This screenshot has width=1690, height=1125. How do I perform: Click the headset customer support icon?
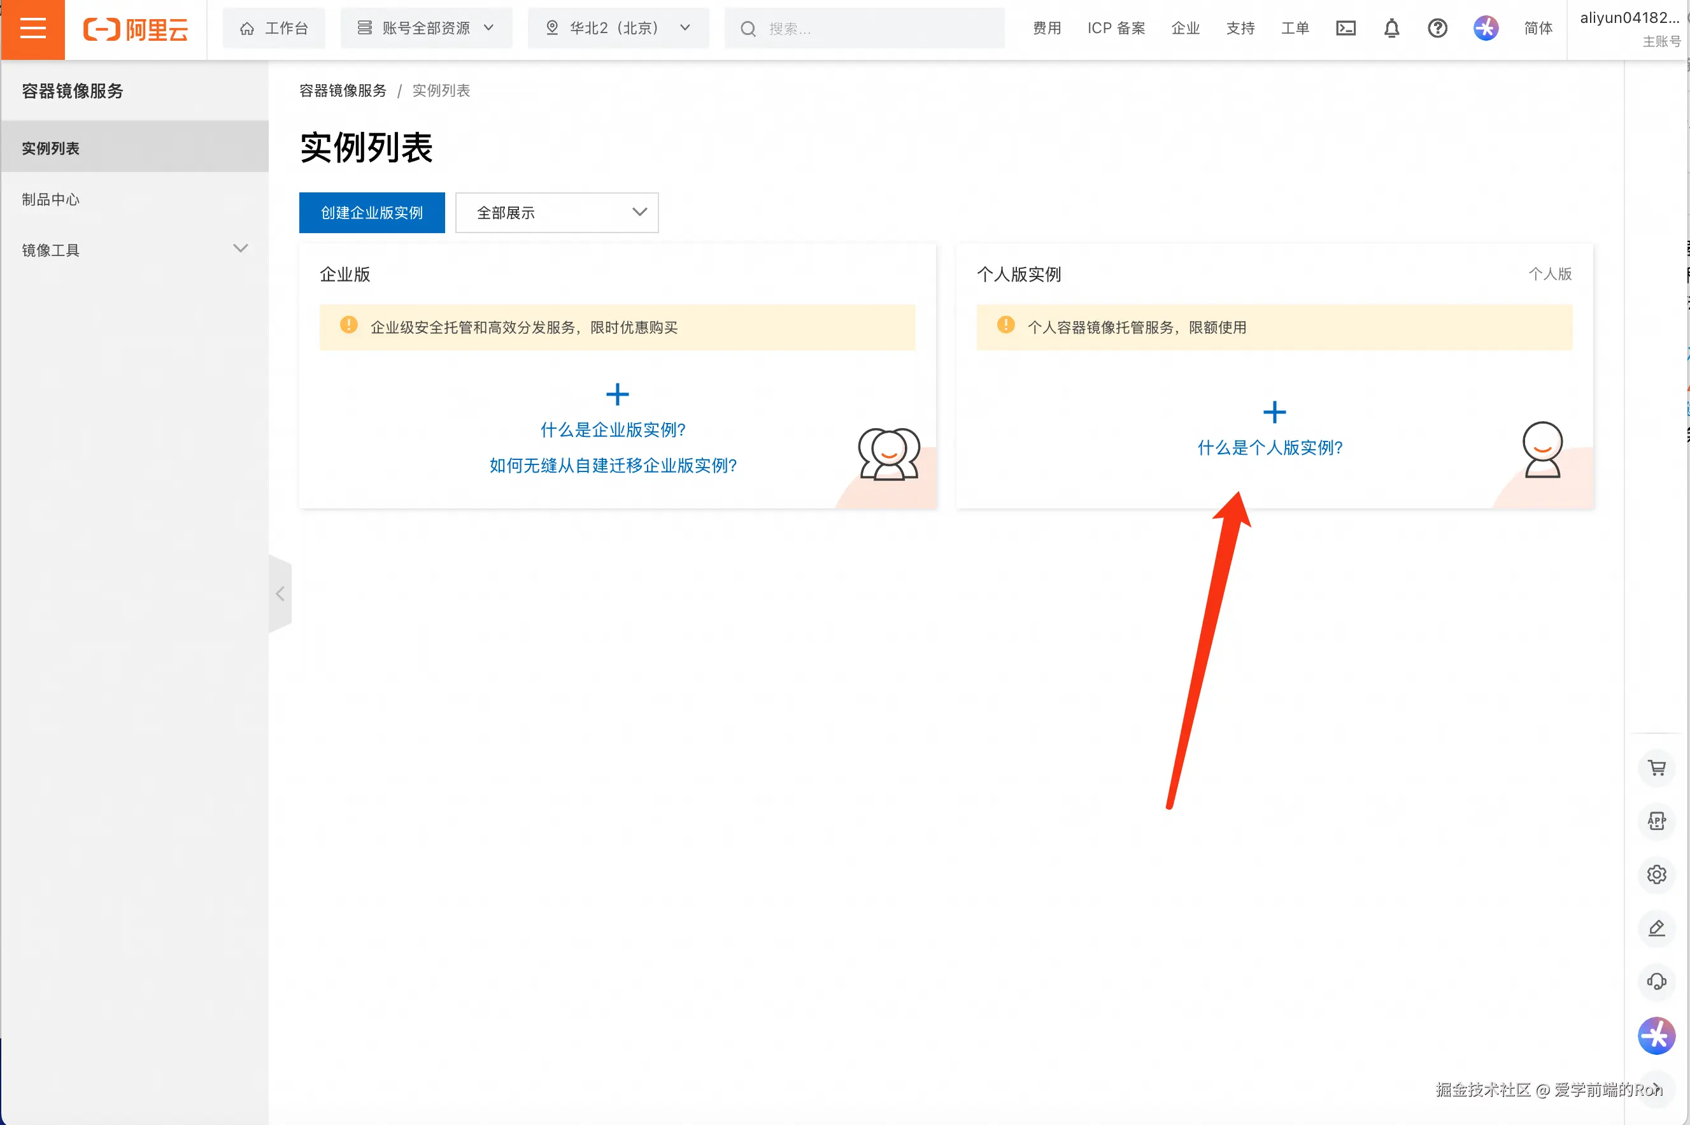[1656, 981]
